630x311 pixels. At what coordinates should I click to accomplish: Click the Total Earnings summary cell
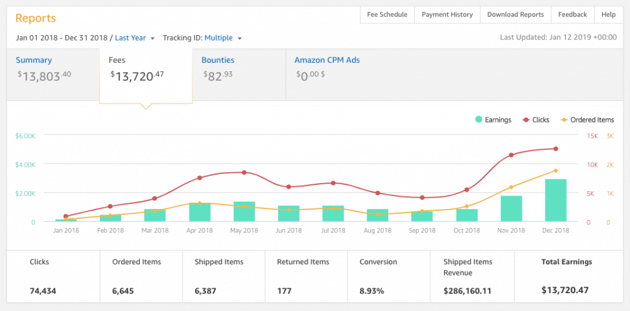coord(566,276)
